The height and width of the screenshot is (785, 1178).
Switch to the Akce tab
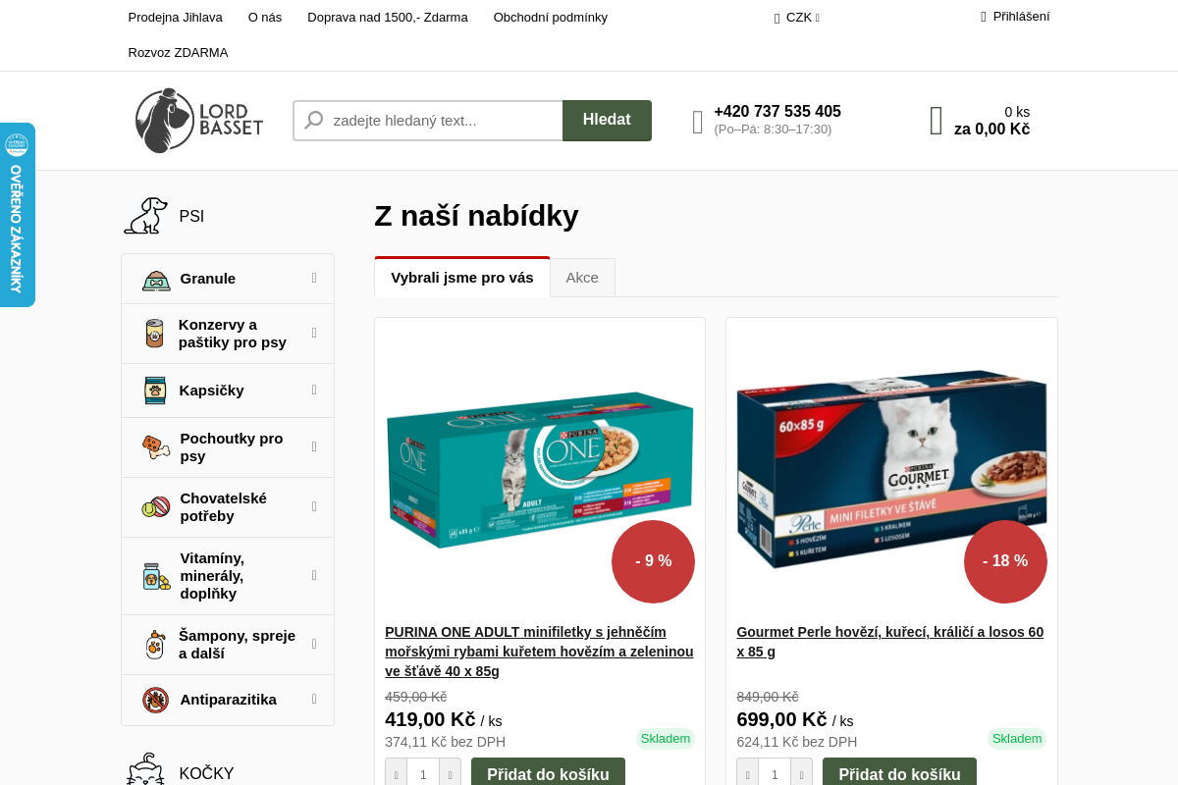click(x=582, y=278)
